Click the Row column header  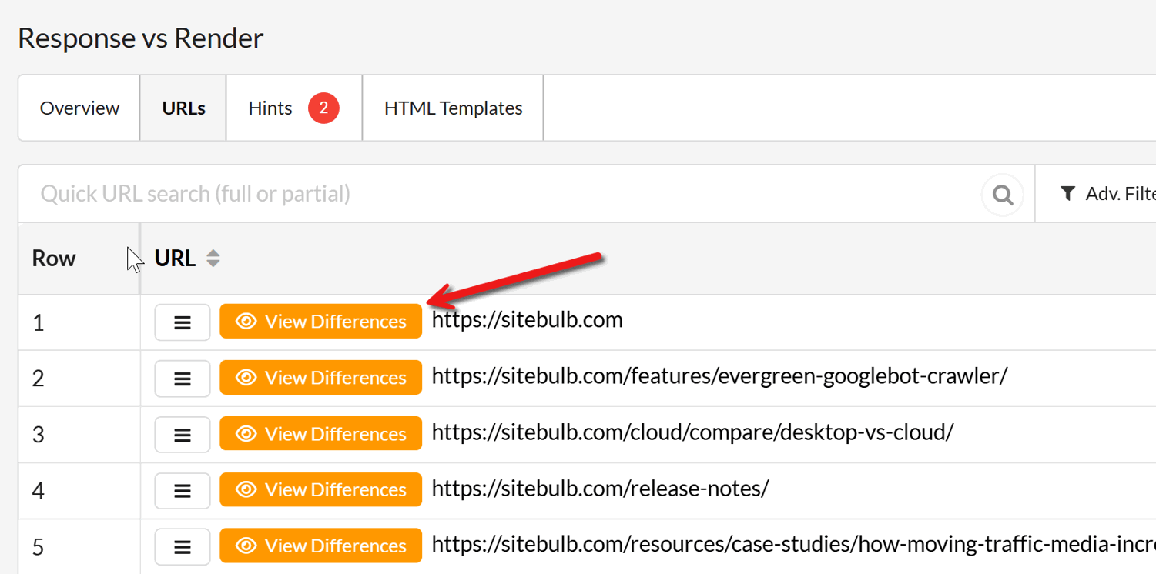click(x=79, y=259)
